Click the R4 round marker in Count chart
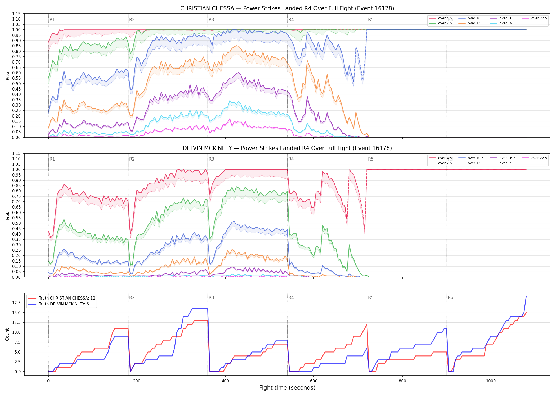The image size is (556, 397). click(x=291, y=297)
